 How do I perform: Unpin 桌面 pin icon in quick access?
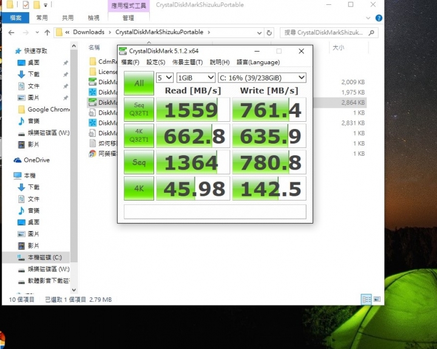click(x=66, y=62)
